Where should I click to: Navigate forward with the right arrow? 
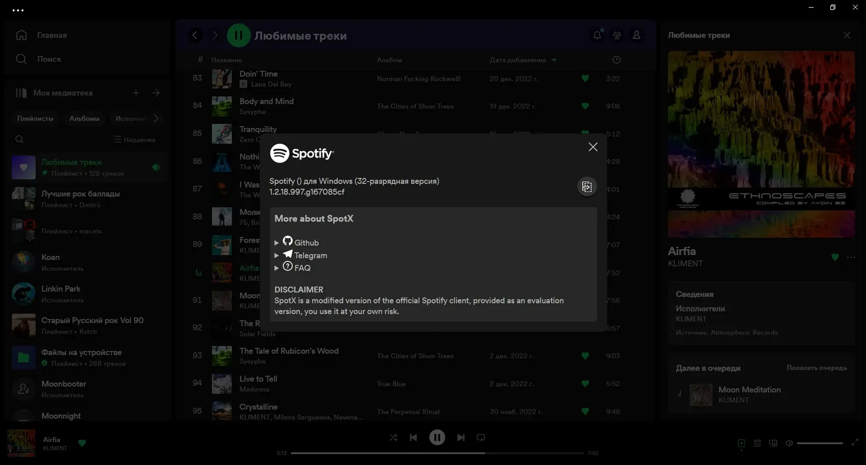tap(215, 35)
